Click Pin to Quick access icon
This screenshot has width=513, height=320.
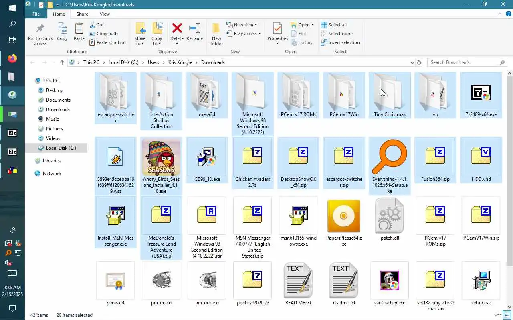coord(40,29)
